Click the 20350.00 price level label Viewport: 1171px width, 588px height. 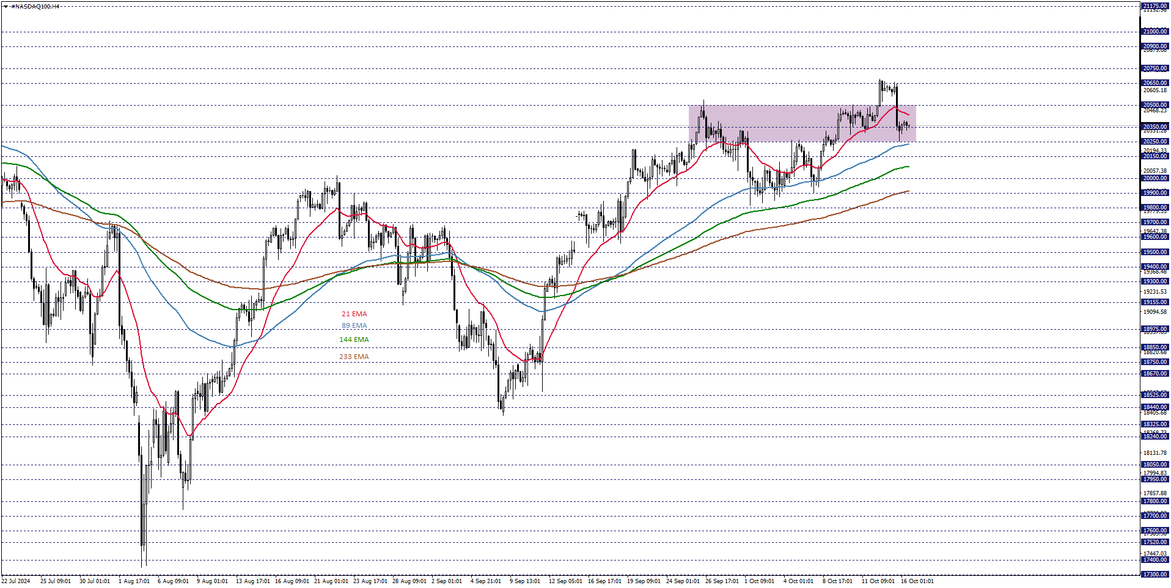pyautogui.click(x=1155, y=127)
